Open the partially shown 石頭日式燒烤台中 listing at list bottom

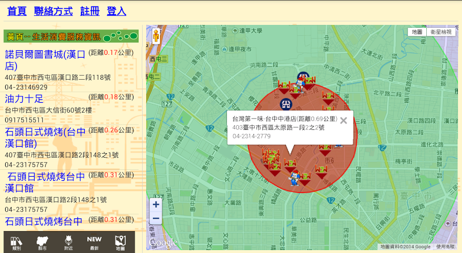click(44, 221)
